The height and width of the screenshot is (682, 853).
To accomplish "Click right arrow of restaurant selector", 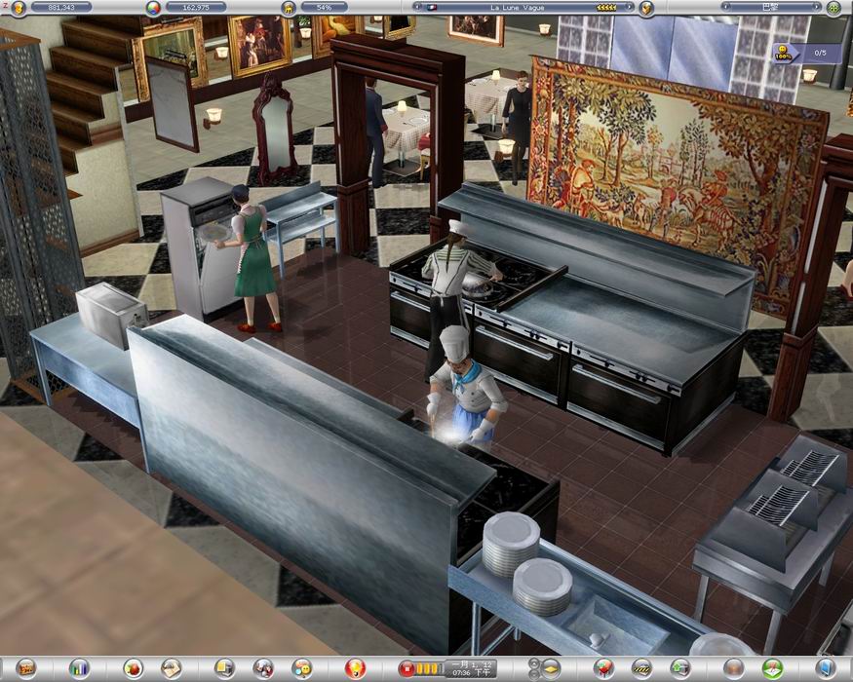I will (629, 8).
